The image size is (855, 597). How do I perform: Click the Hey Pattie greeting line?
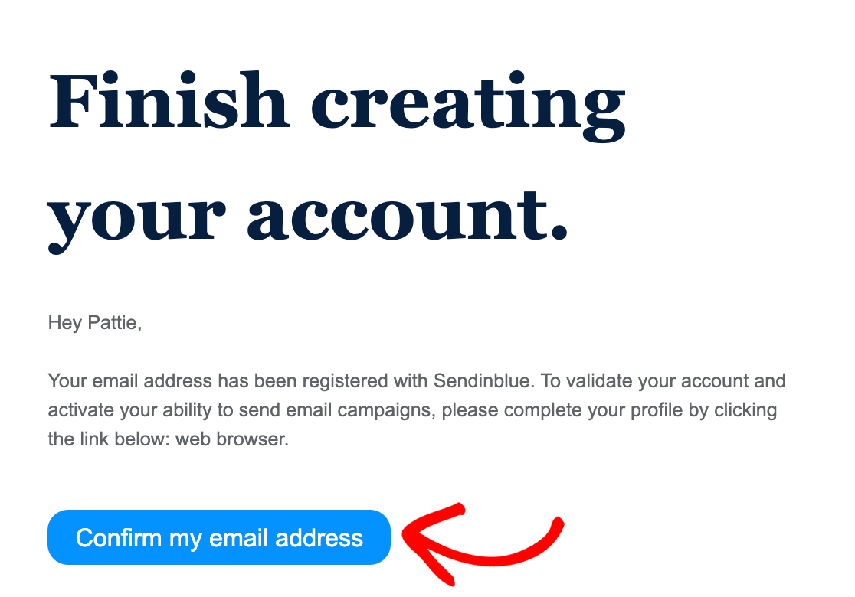(95, 322)
